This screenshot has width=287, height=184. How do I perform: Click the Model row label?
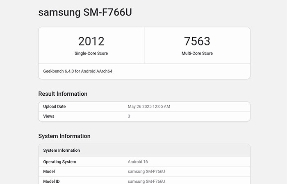pos(49,171)
